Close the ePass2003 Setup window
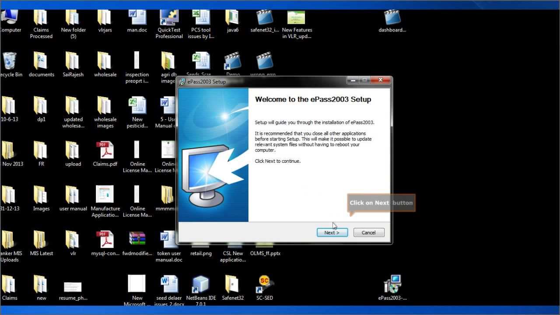 coord(380,80)
